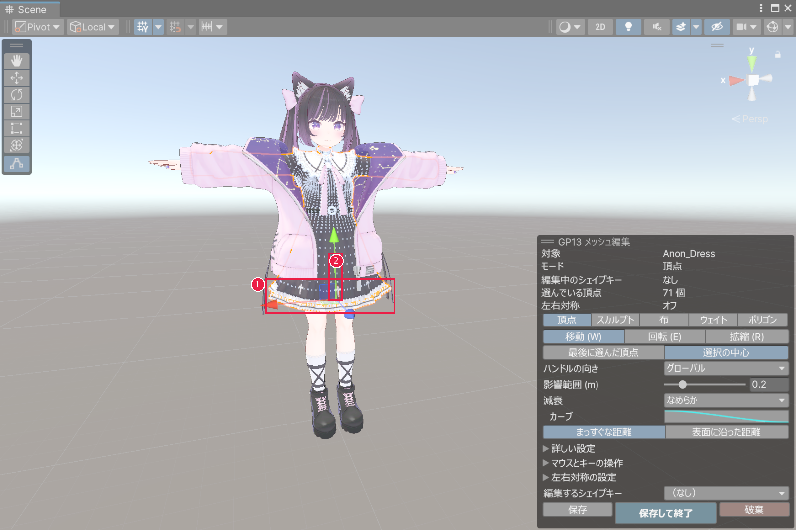Switch to the ウェイト tab

click(x=713, y=320)
